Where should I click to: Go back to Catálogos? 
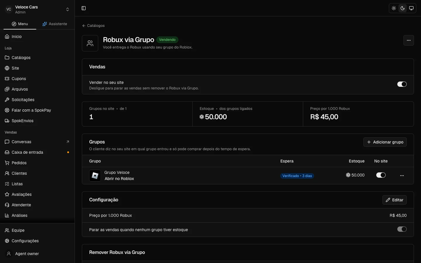[93, 26]
